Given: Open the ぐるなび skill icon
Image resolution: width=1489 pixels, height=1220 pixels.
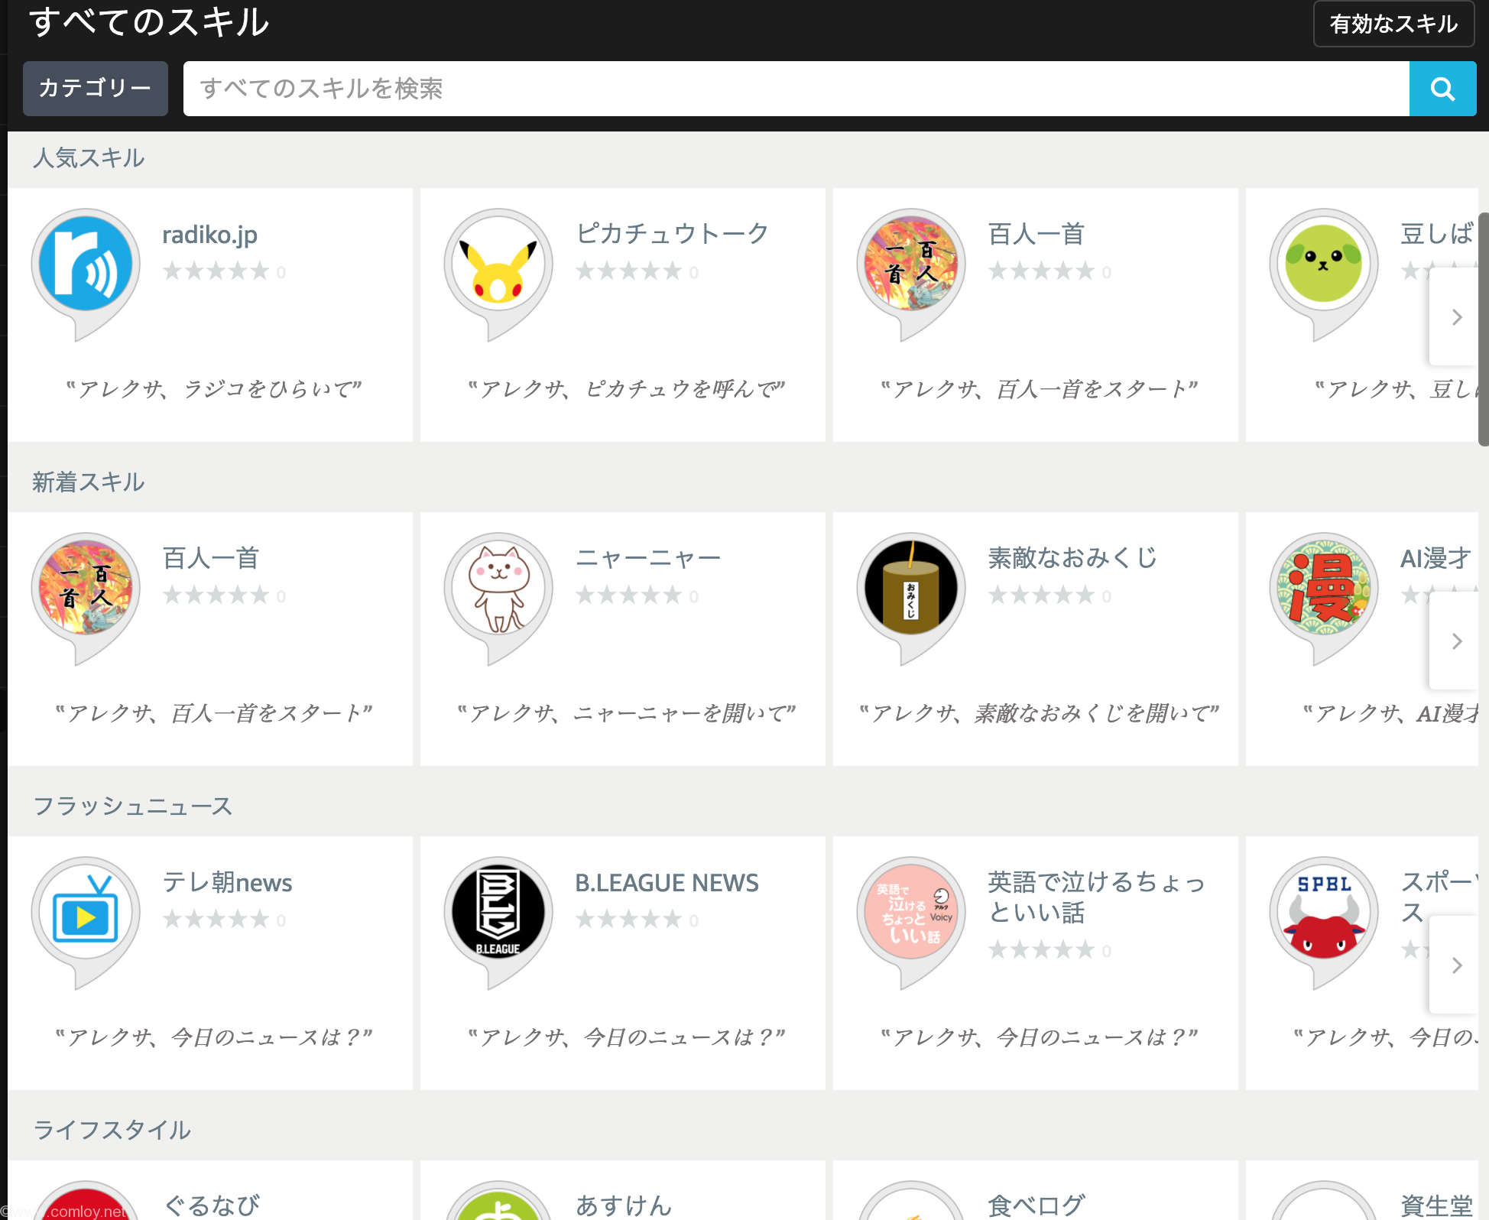Looking at the screenshot, I should 86,1202.
